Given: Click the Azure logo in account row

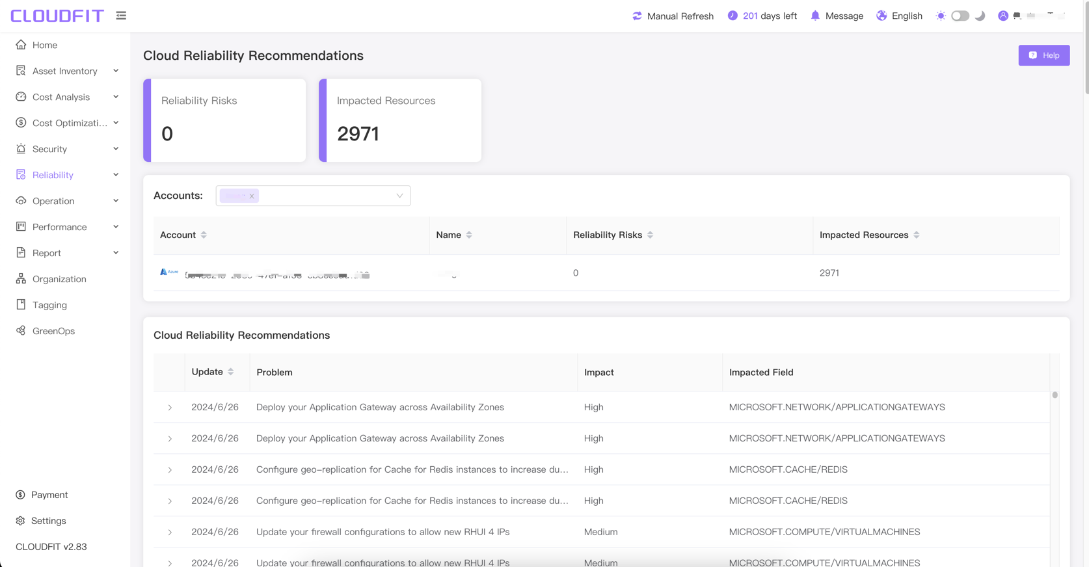Looking at the screenshot, I should tap(169, 272).
